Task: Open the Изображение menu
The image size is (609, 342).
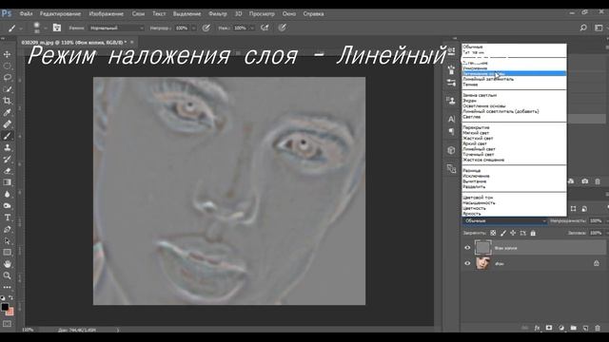Action: [106, 13]
